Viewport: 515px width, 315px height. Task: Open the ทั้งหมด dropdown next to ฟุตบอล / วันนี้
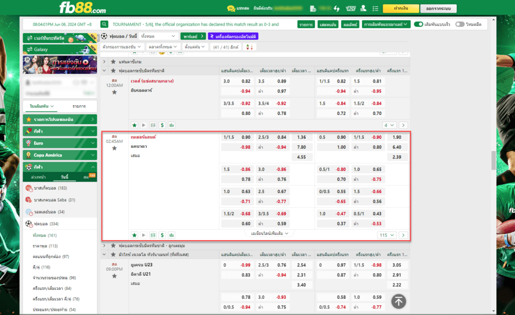click(158, 36)
